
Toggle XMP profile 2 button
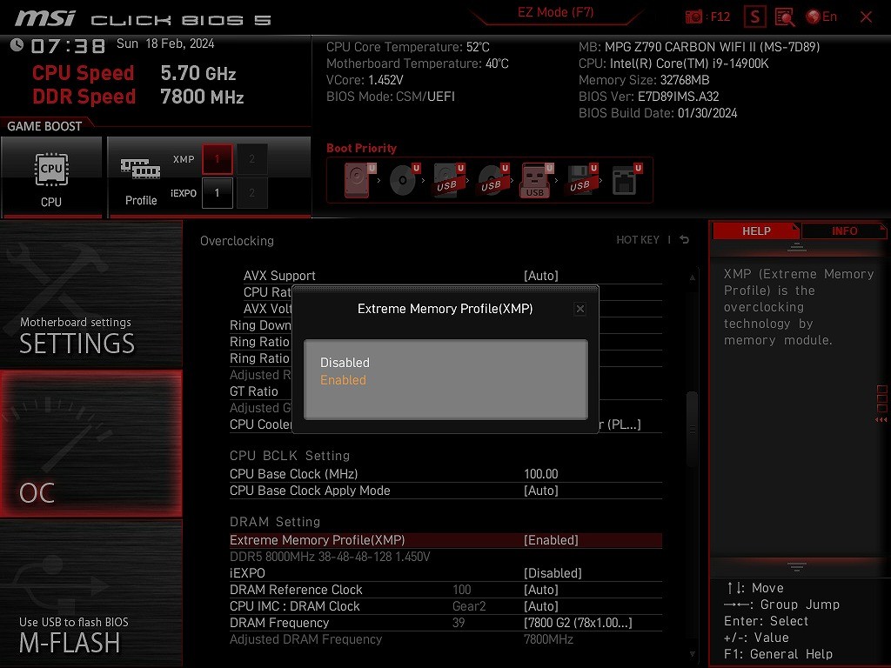point(252,159)
